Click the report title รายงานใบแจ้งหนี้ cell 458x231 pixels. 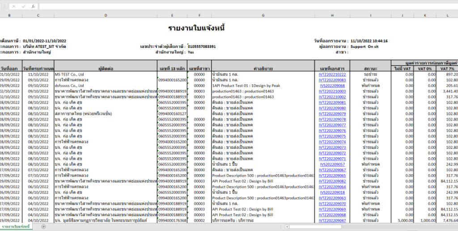coord(196,28)
